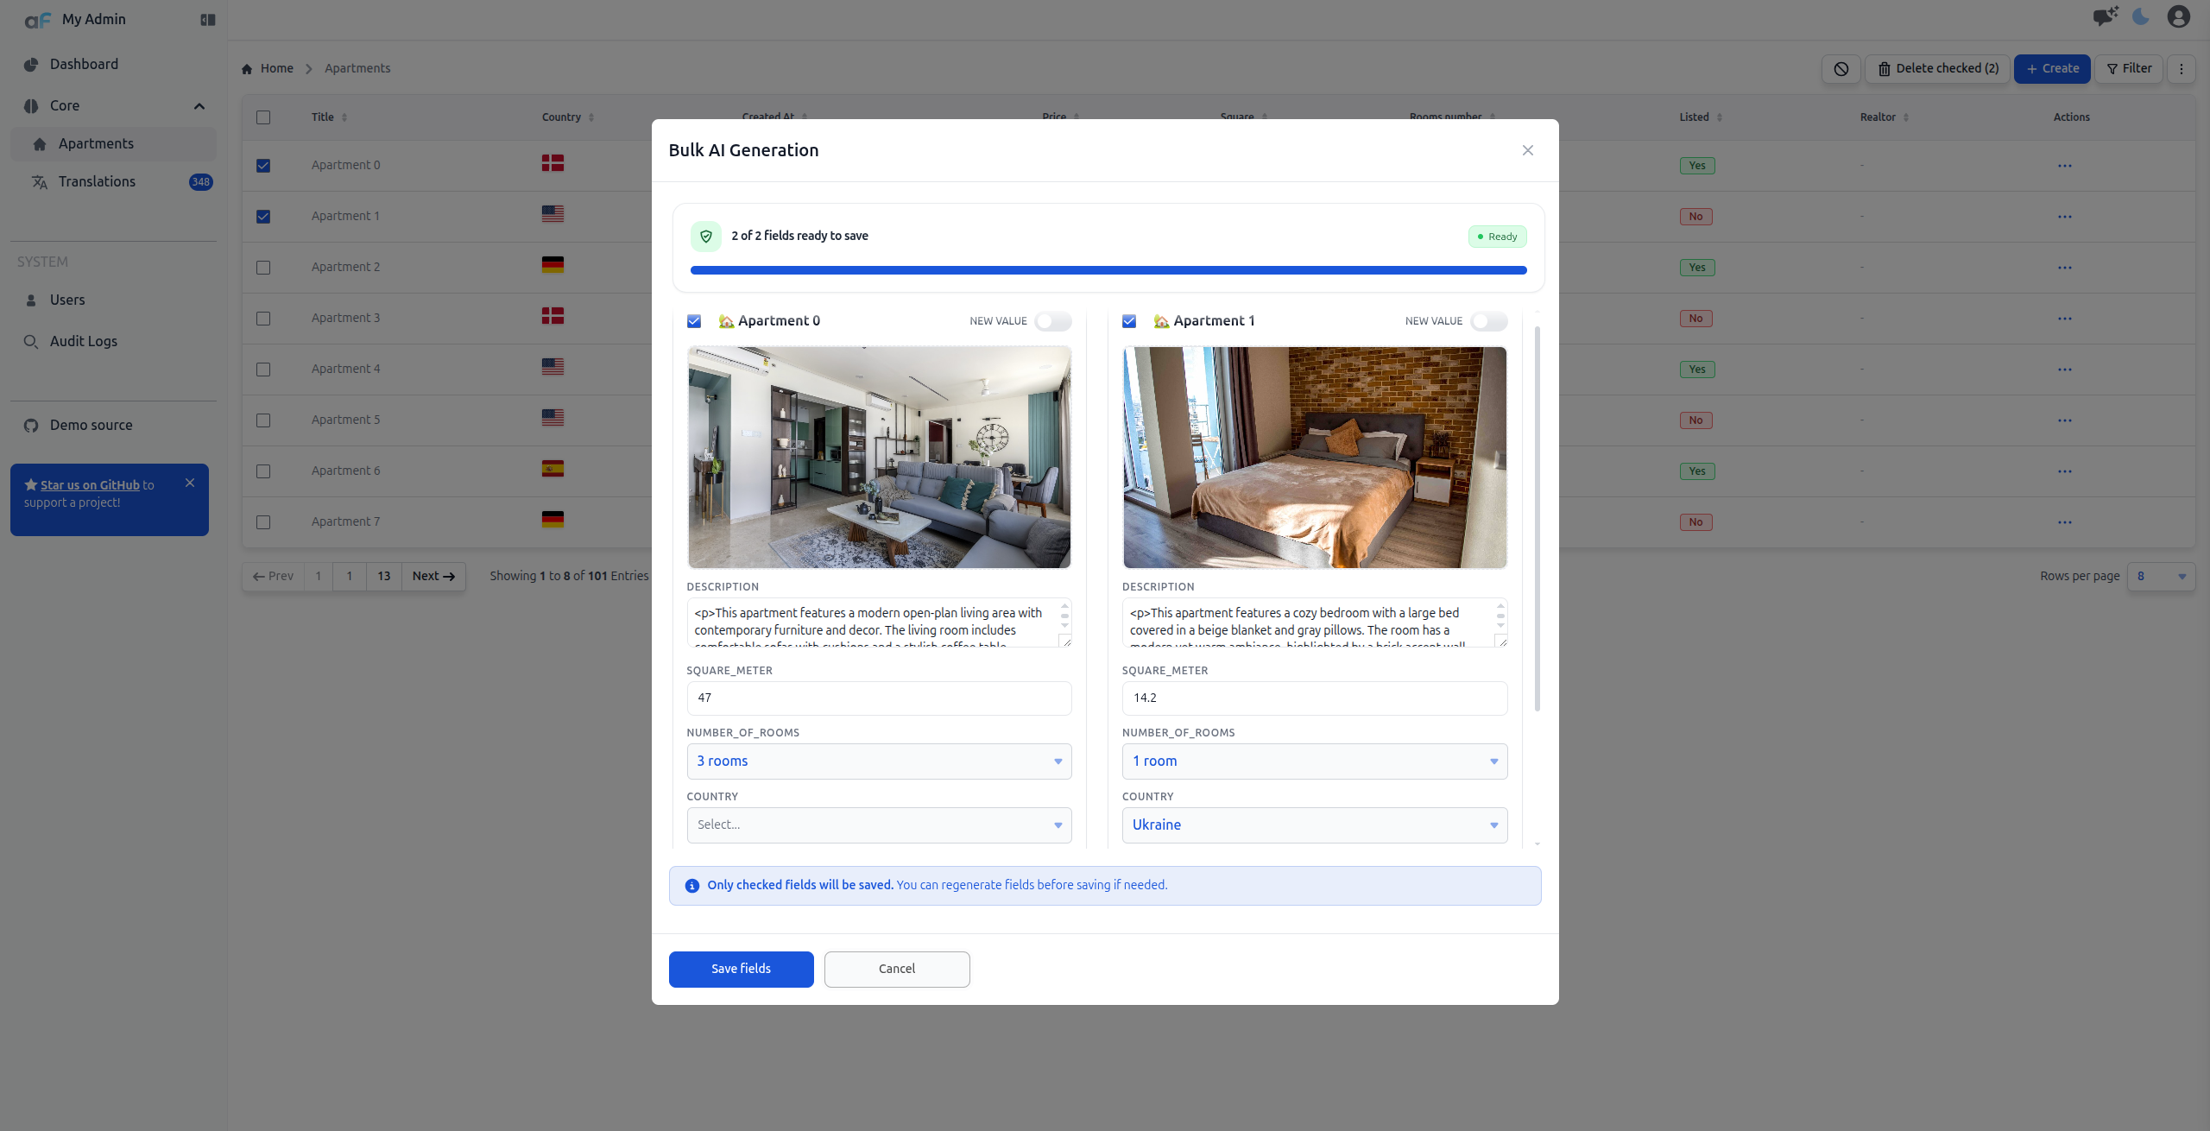2210x1131 pixels.
Task: Click the Apartment 1 bedroom image
Action: (1315, 458)
